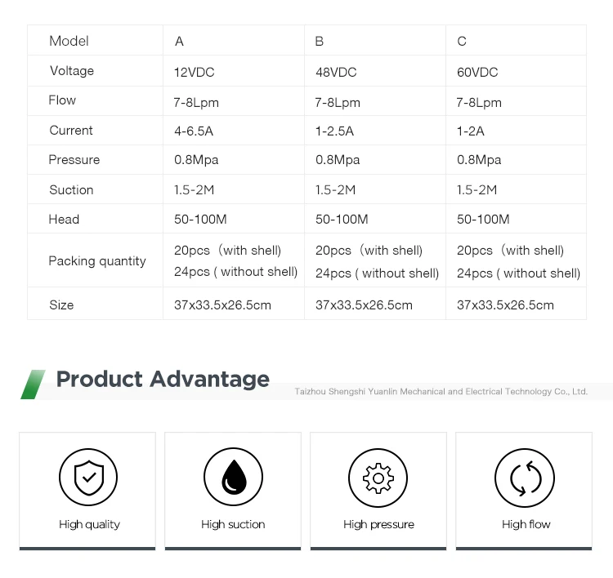Viewport: 613px width, 578px height.
Task: Click the circular arrows flow icon
Action: (525, 478)
